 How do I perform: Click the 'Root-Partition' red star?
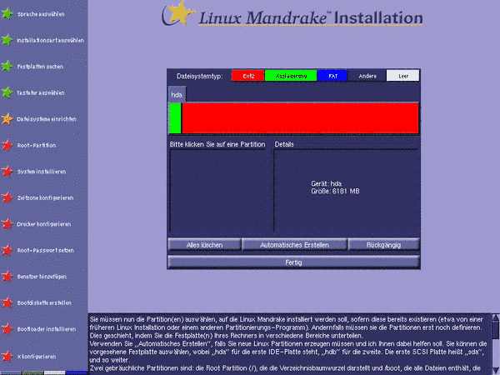pos(7,145)
